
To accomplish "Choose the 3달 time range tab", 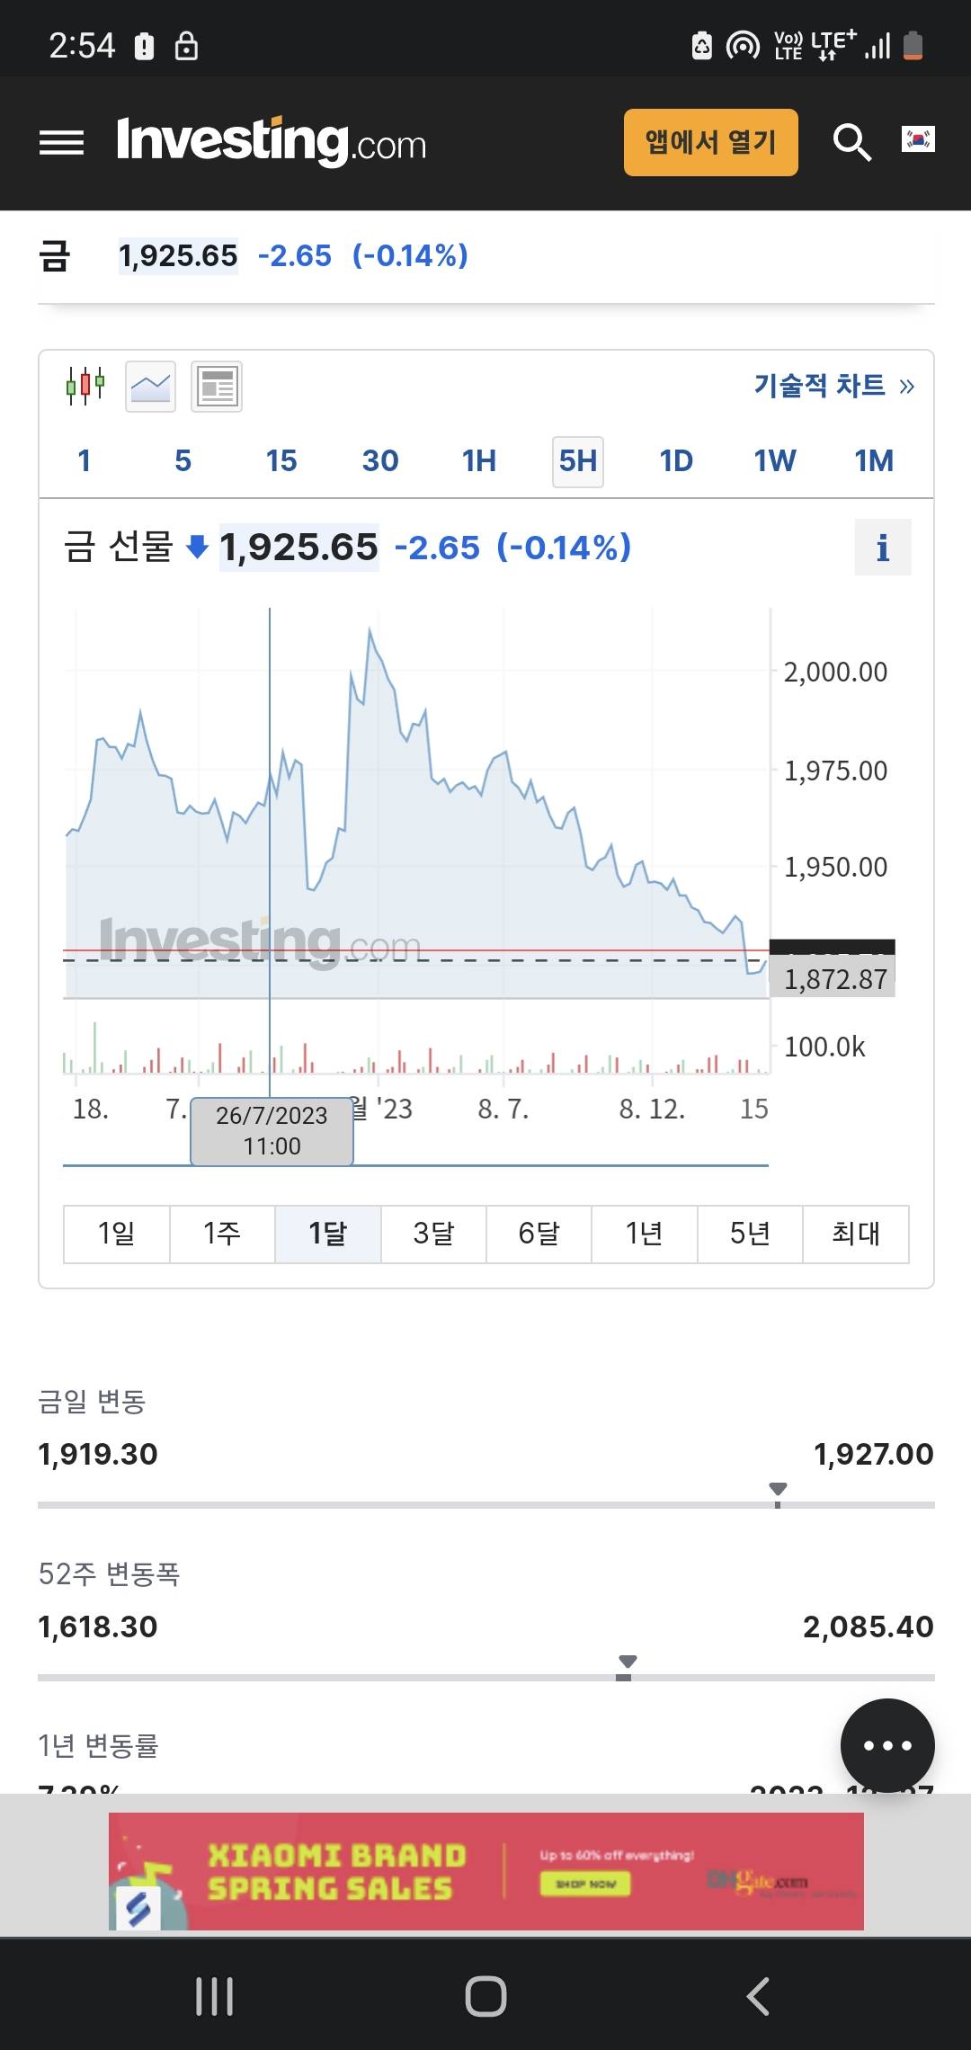I will 433,1234.
